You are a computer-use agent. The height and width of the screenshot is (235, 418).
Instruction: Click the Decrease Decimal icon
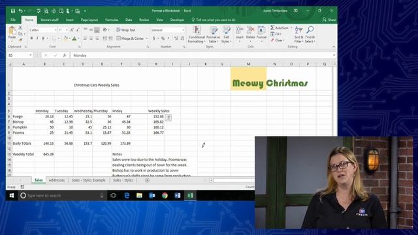click(182, 39)
